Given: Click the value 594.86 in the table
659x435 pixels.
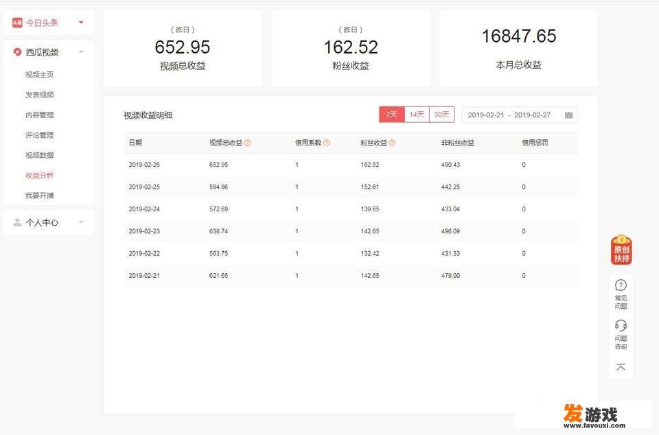Looking at the screenshot, I should coord(218,187).
